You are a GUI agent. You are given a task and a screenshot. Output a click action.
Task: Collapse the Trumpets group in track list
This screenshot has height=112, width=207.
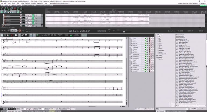130,47
